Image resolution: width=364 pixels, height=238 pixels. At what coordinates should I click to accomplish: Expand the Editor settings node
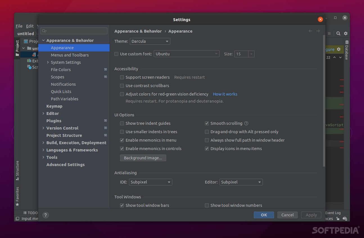(43, 114)
